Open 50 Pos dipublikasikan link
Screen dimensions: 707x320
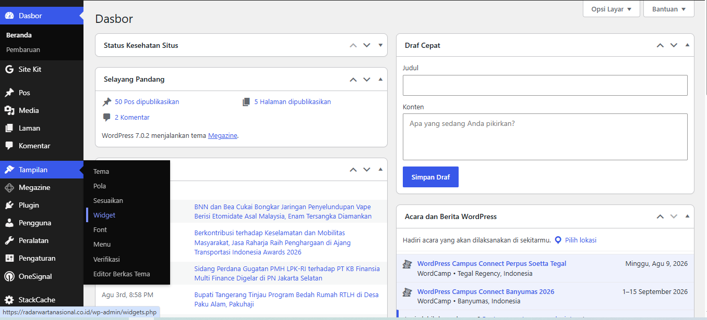tap(147, 102)
